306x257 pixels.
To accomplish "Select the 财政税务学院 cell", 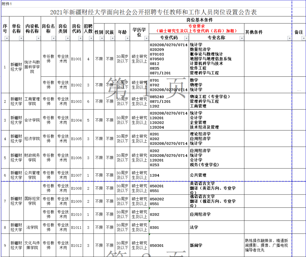I will [x=32, y=158].
